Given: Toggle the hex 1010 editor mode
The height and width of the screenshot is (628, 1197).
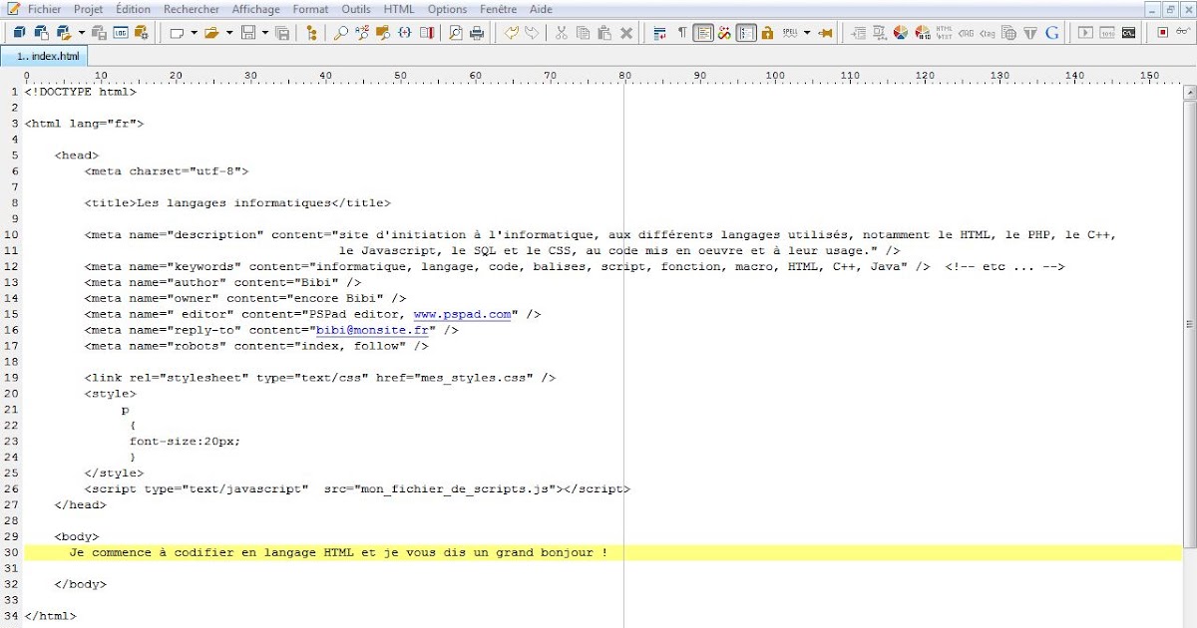Looking at the screenshot, I should [x=1107, y=33].
